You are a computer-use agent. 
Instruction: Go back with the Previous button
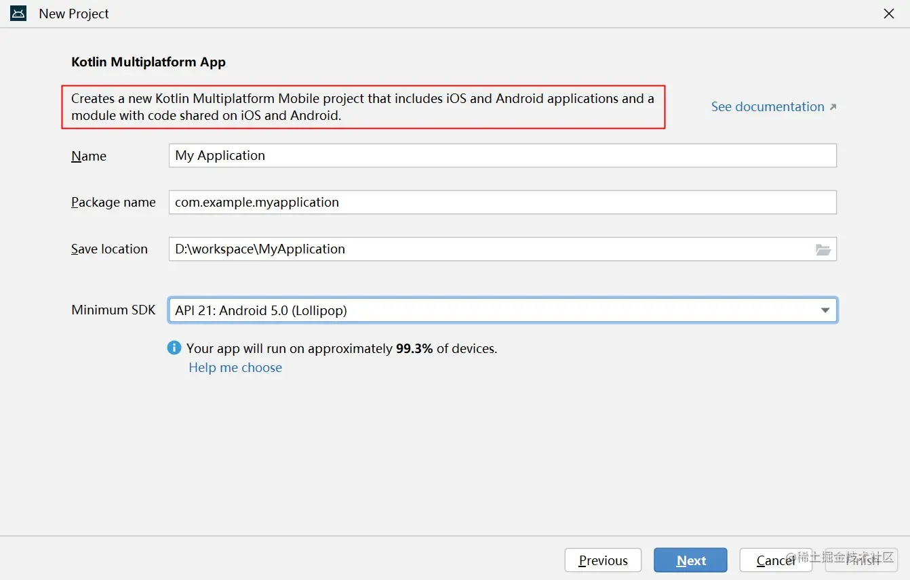(x=603, y=560)
